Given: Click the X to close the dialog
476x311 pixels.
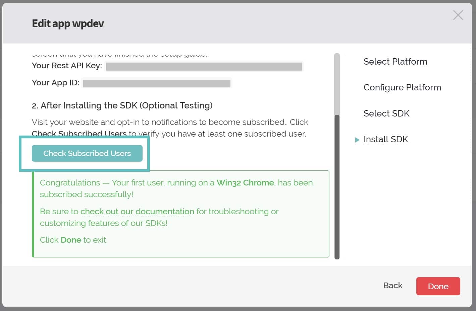Looking at the screenshot, I should [458, 15].
